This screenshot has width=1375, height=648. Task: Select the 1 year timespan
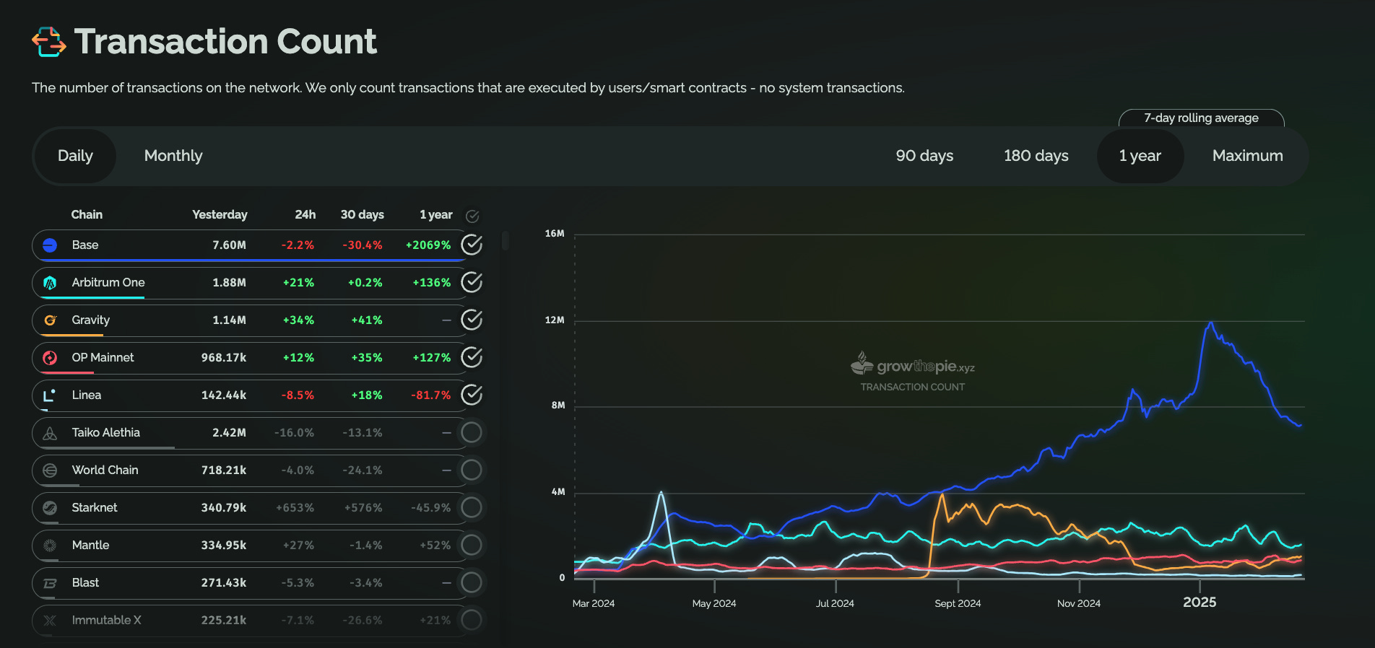tap(1140, 156)
